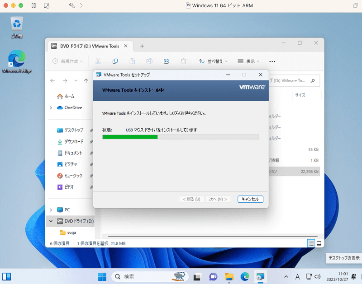Go forward in Explorer navigation
Viewport: 362px width, 284px height.
click(65, 81)
